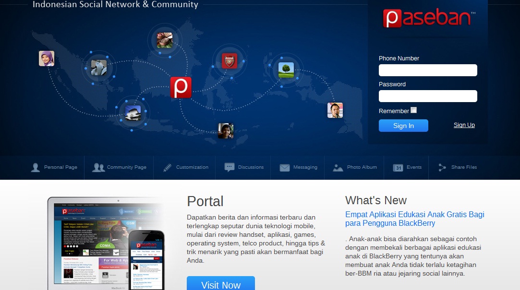Focus the Password input field
Viewport: 520px width, 290px height.
coord(428,96)
